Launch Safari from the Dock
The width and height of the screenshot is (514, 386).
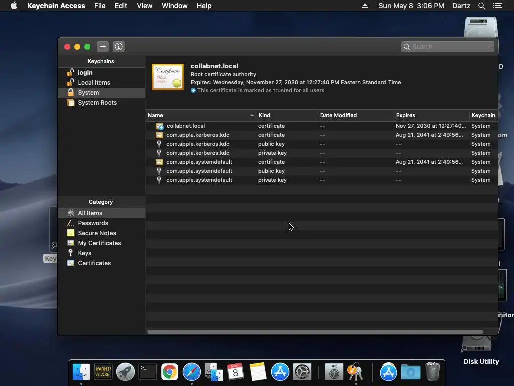[191, 372]
